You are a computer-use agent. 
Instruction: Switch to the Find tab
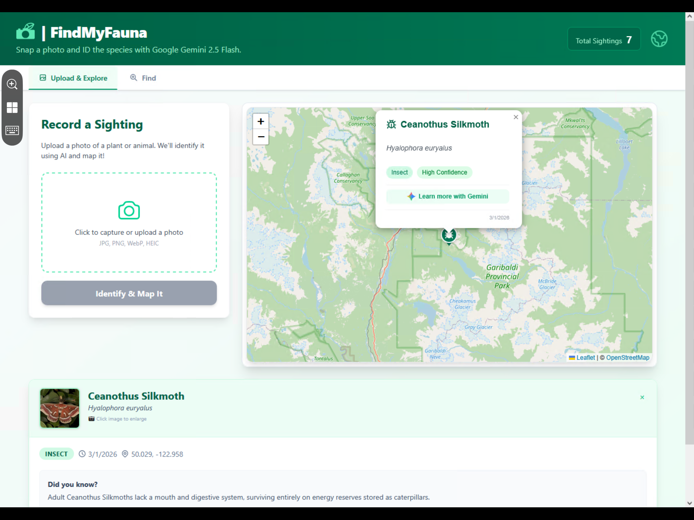143,78
